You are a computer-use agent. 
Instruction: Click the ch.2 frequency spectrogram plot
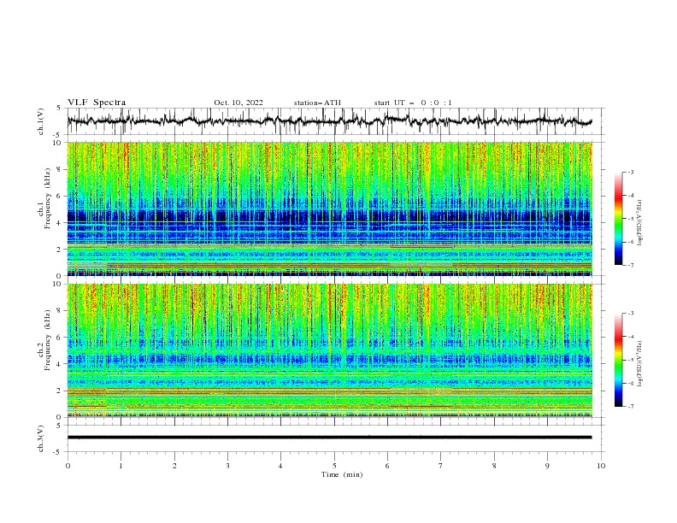330,350
